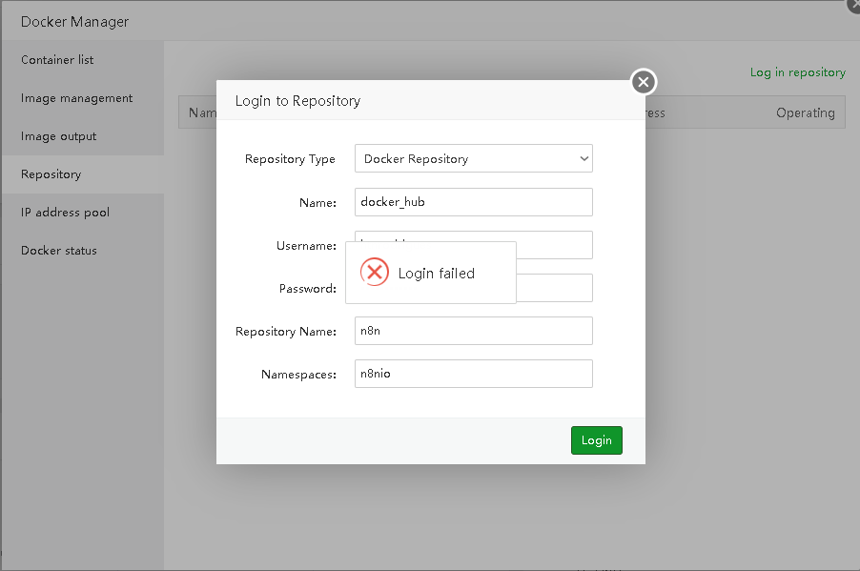The image size is (860, 571).
Task: Click the Docker Manager title
Action: pos(74,22)
